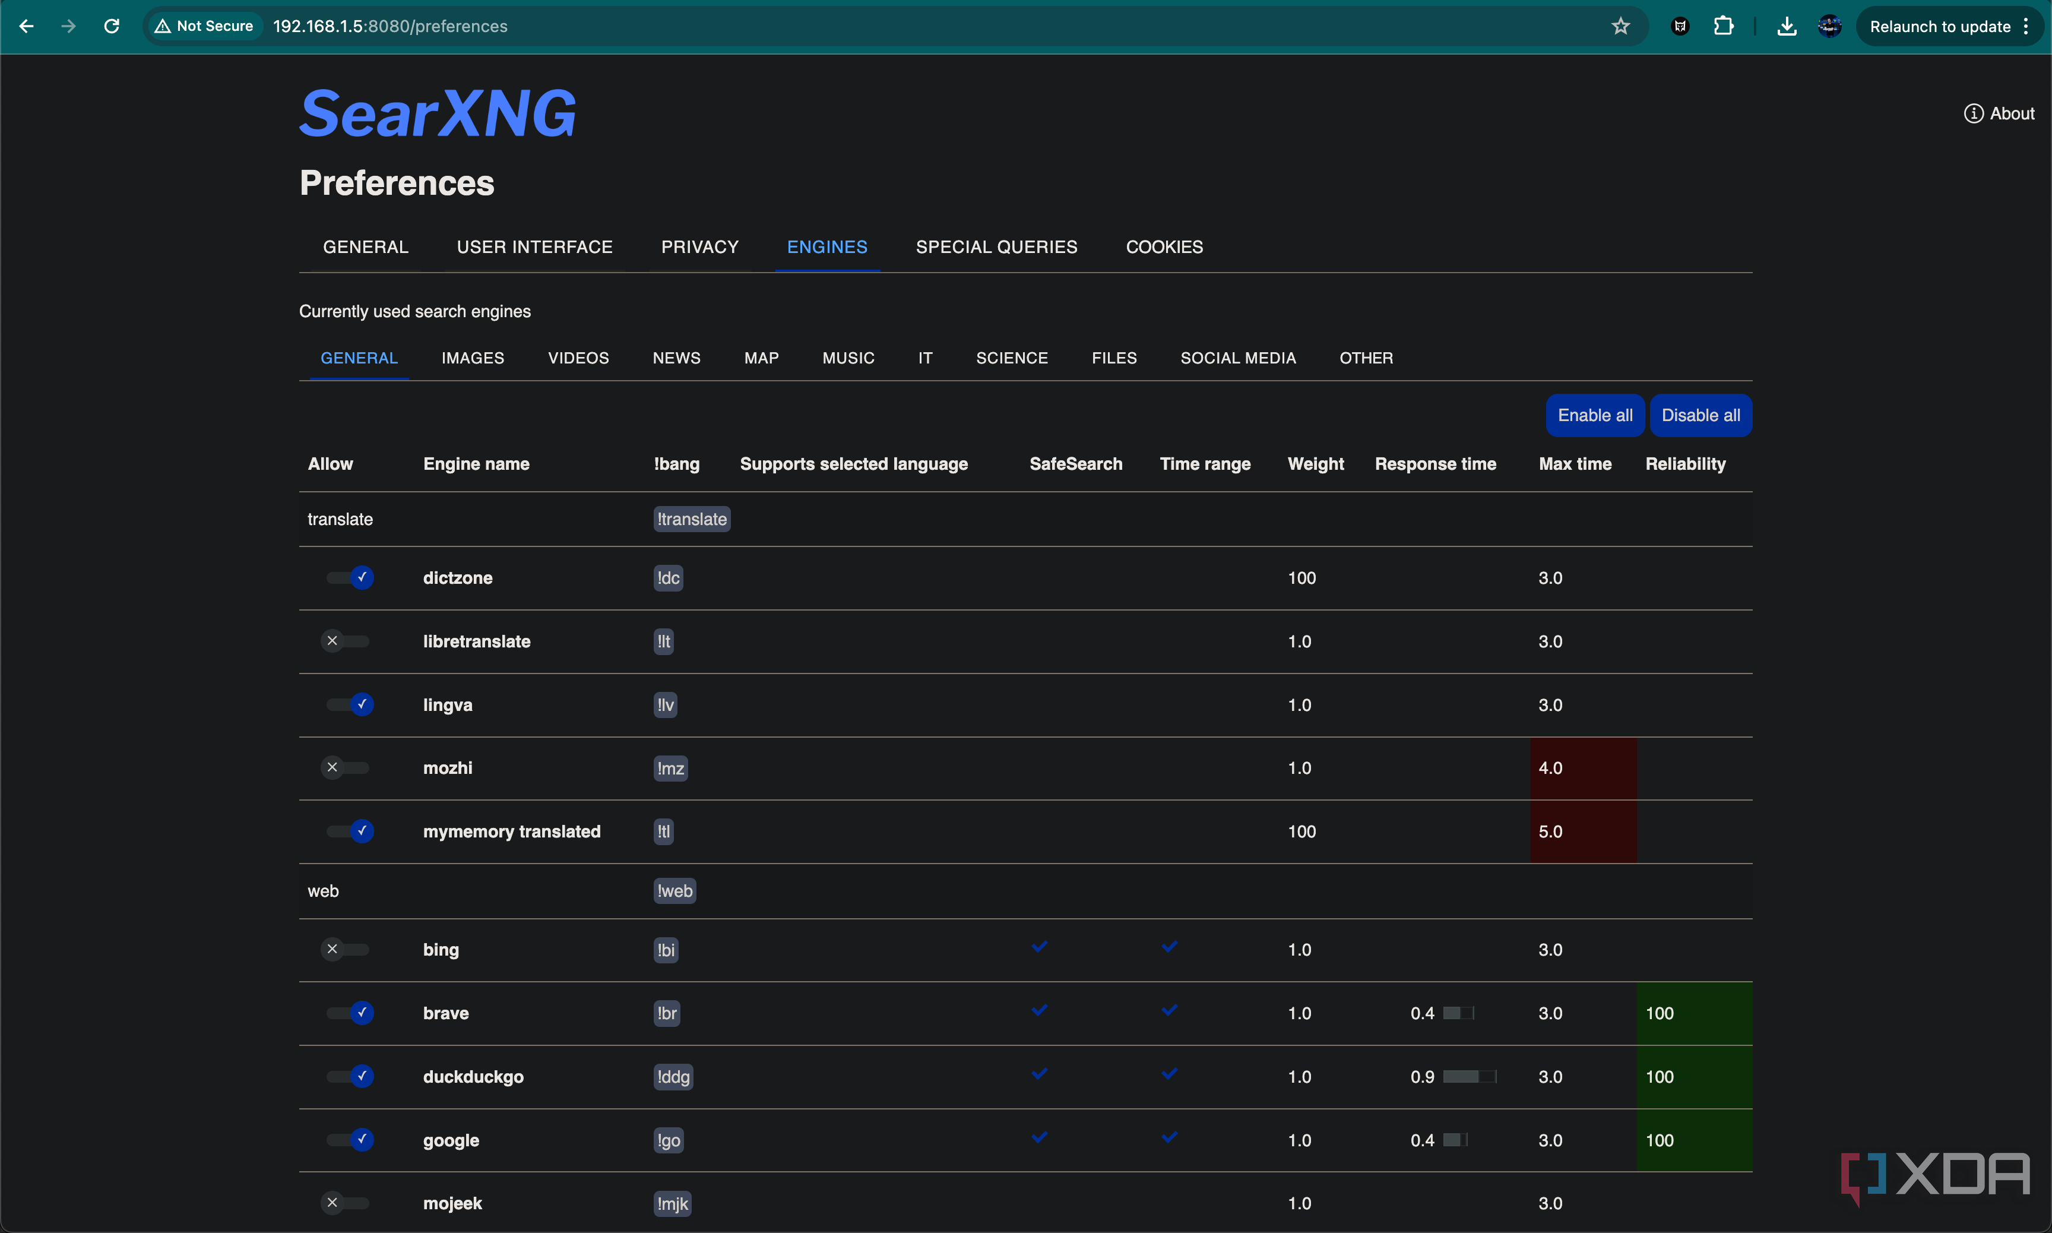This screenshot has width=2052, height=1233.
Task: Switch to the SOCIAL MEDIA engine category
Action: pyautogui.click(x=1238, y=358)
